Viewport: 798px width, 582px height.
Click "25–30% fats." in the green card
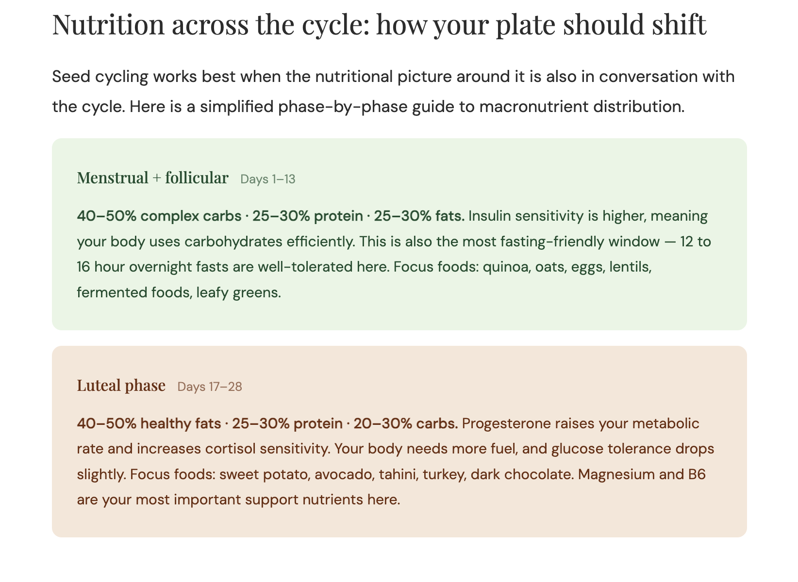click(x=419, y=216)
